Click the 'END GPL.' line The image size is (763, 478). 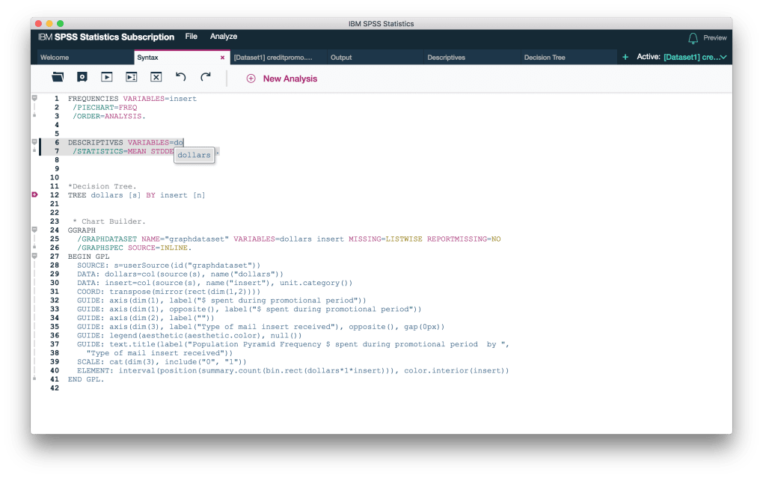point(86,379)
